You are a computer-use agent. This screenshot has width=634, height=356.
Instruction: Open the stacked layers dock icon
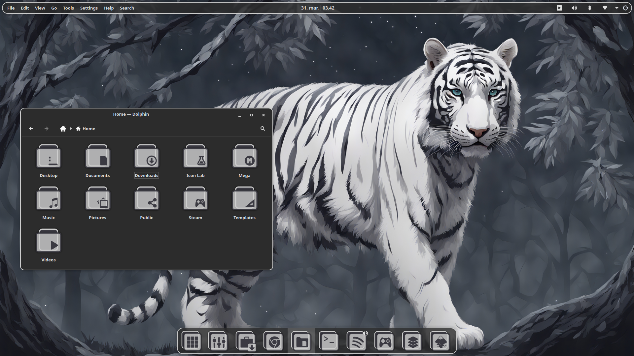[x=412, y=341]
